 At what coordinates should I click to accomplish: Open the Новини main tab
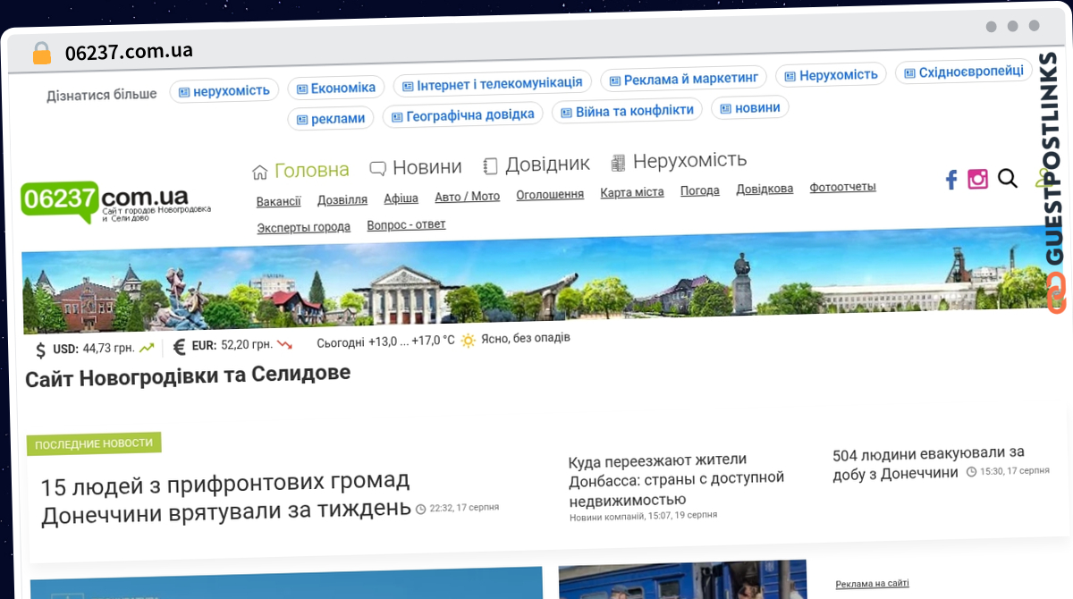coord(416,167)
